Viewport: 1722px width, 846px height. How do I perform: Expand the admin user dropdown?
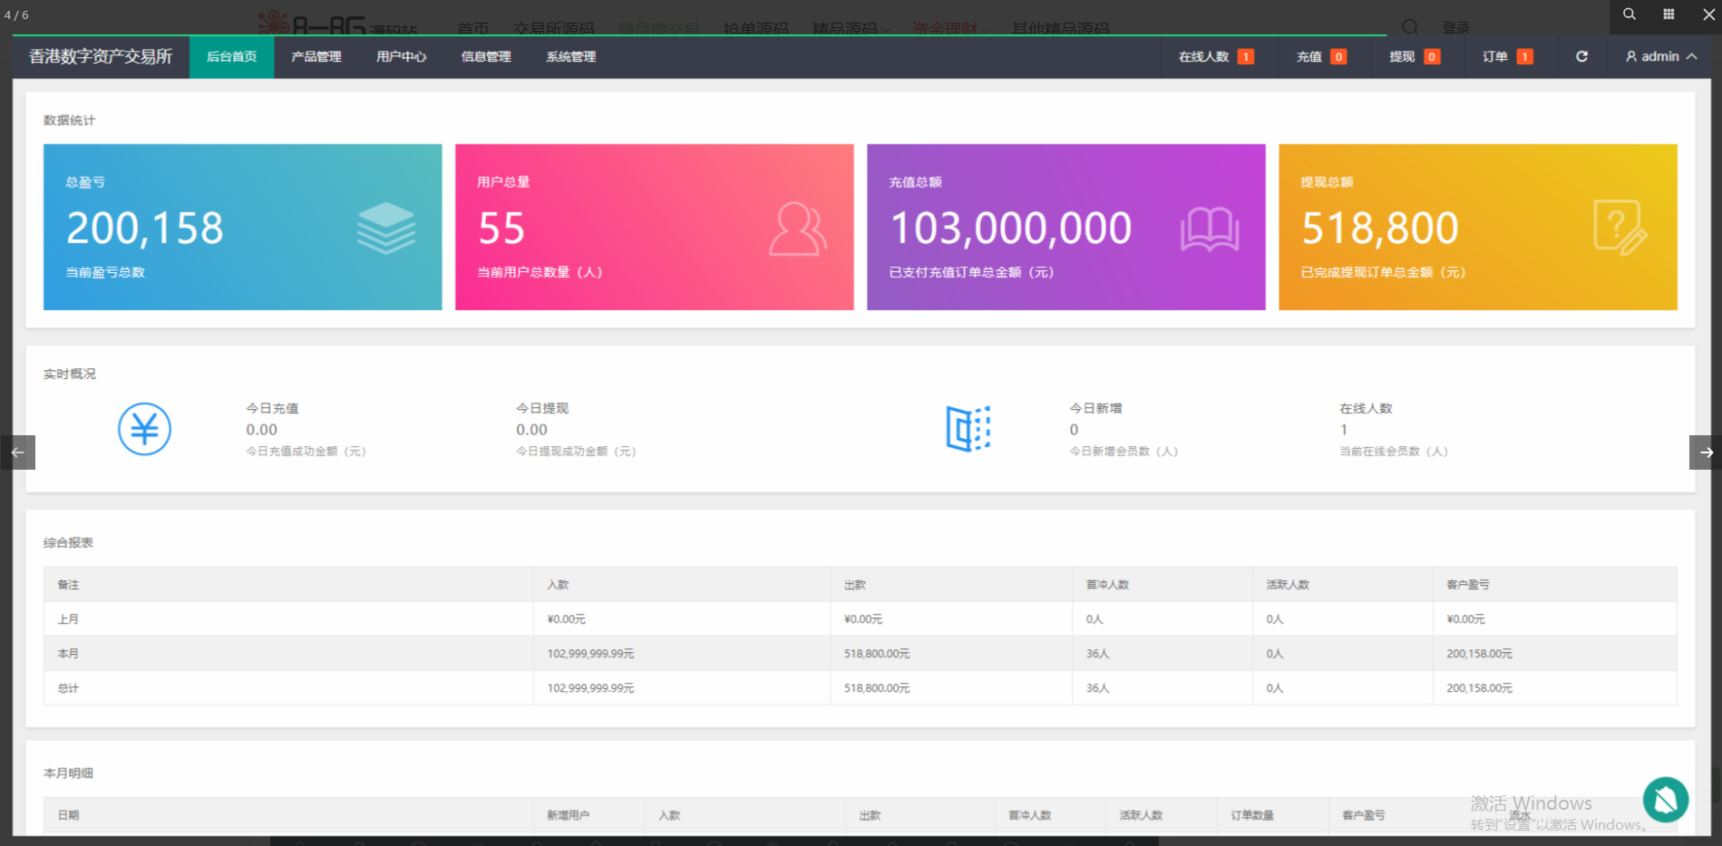coord(1660,56)
